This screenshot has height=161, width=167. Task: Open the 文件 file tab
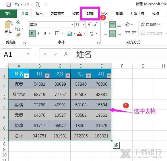(x=9, y=14)
